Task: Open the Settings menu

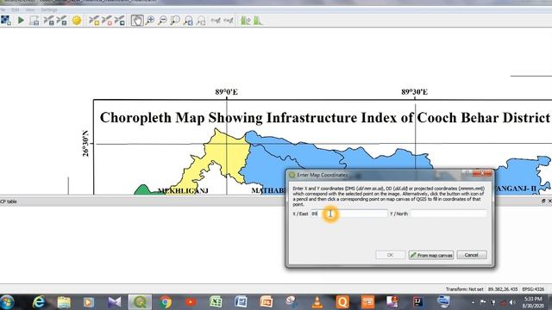Action: 49,9
